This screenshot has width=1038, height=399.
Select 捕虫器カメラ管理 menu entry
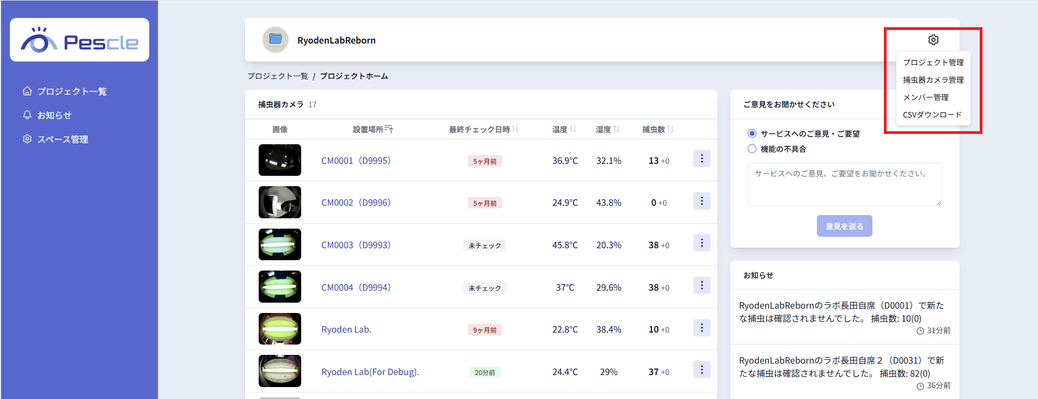pyautogui.click(x=933, y=80)
